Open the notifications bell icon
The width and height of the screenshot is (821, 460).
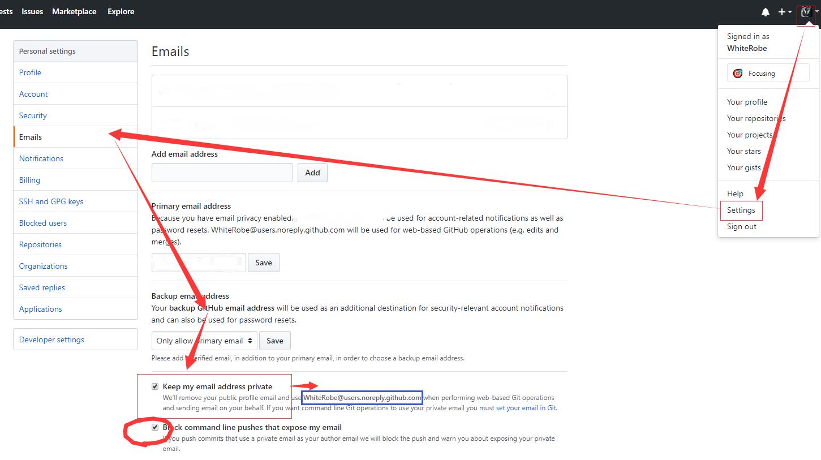point(766,12)
